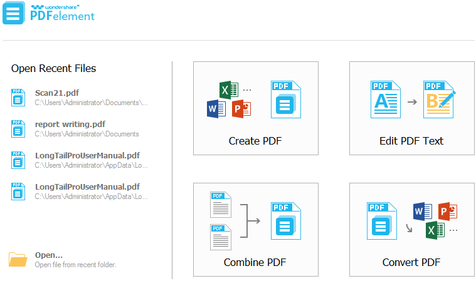Click the Word icon in Create PDF card
The image size is (476, 281).
(x=216, y=108)
